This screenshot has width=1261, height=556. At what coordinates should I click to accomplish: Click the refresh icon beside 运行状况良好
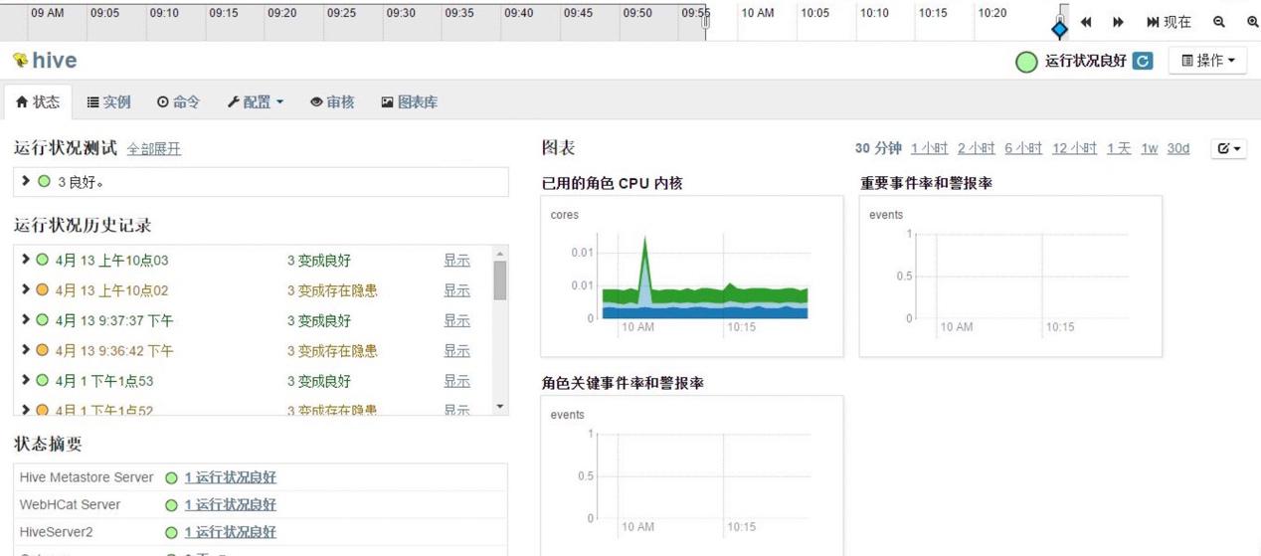[1143, 61]
